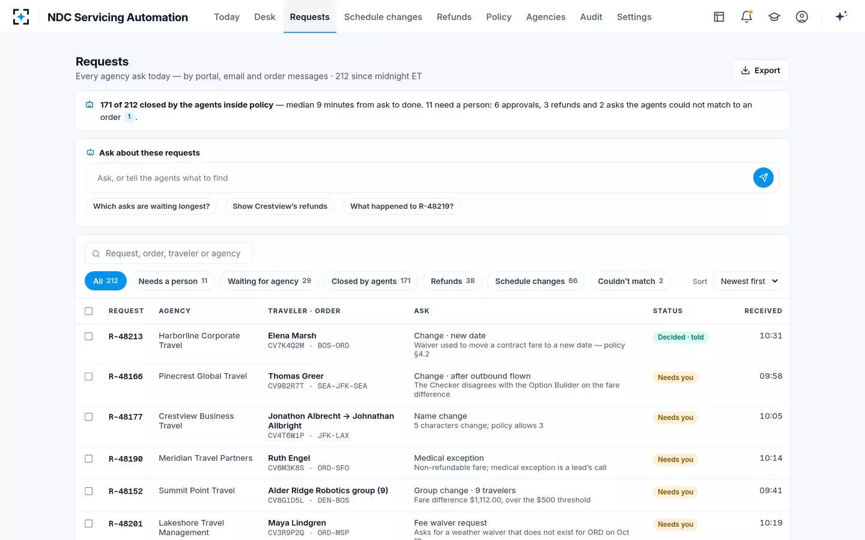
Task: Go to the Schedule changes tab in the top navigation
Action: 383,17
